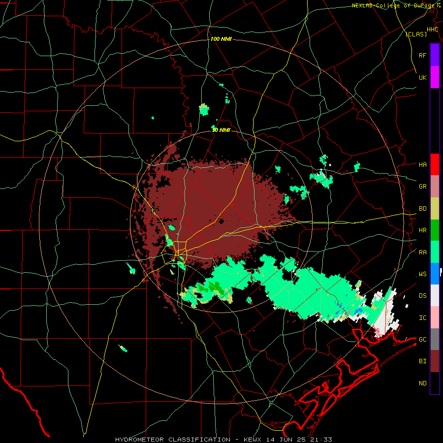Click the gray GC legend swatch
This screenshot has width=443, height=443.
(435, 339)
